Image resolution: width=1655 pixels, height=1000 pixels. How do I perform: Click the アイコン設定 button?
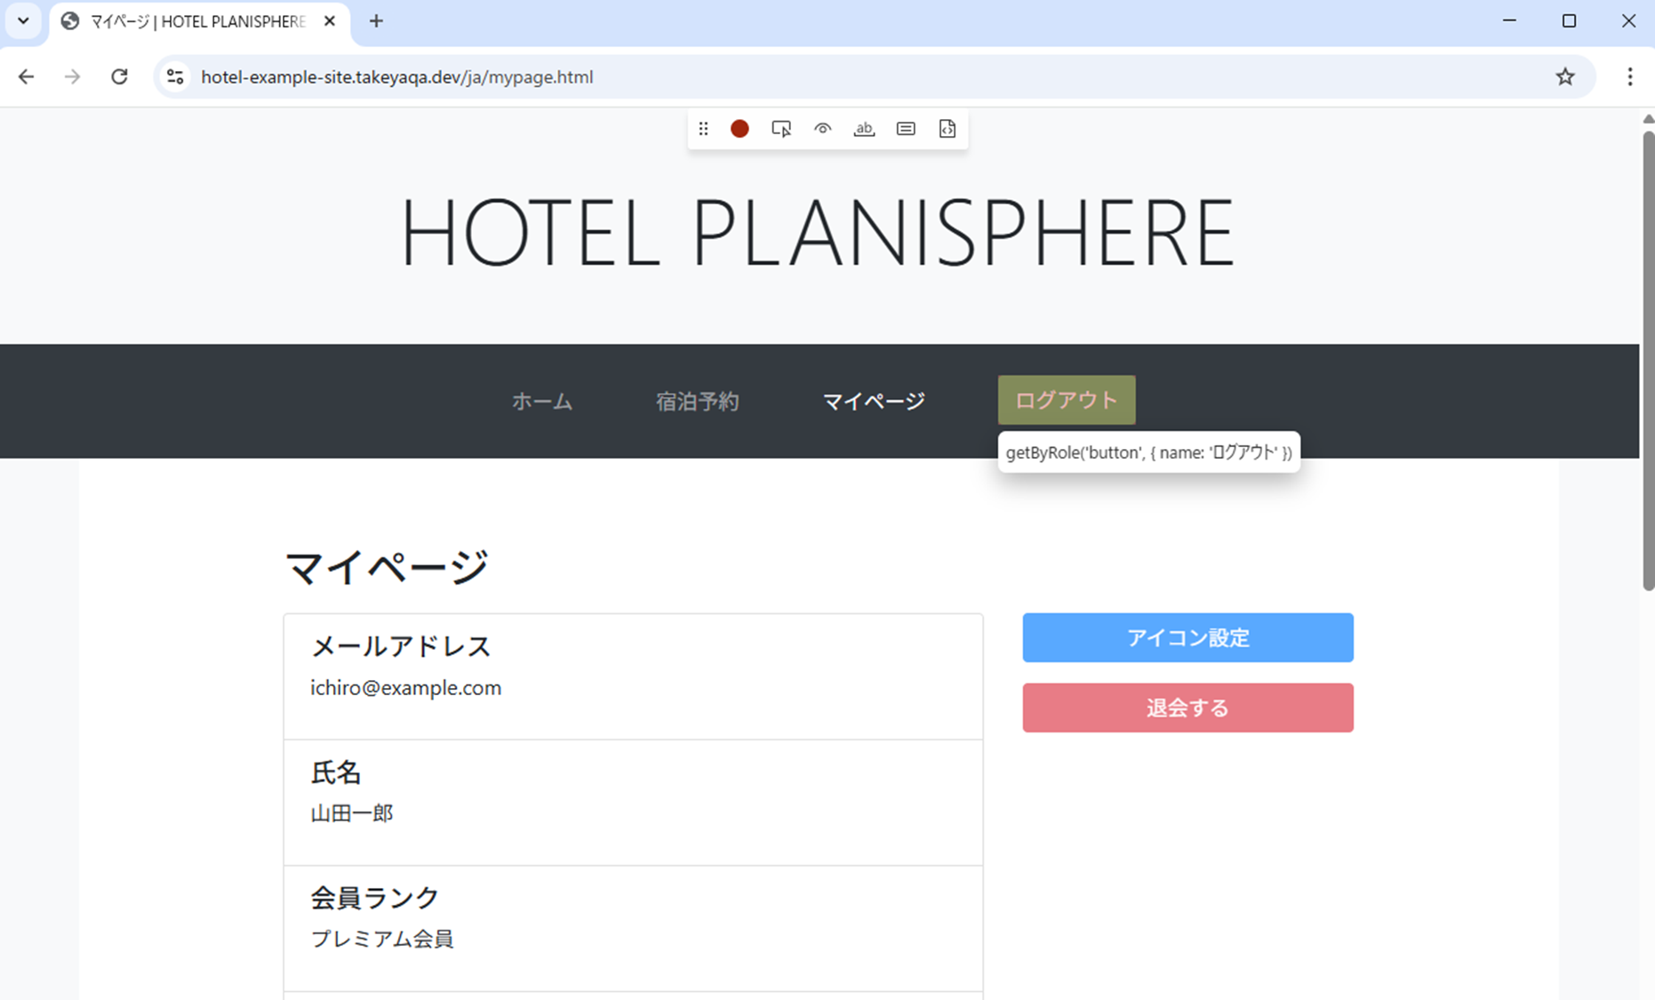(x=1187, y=637)
